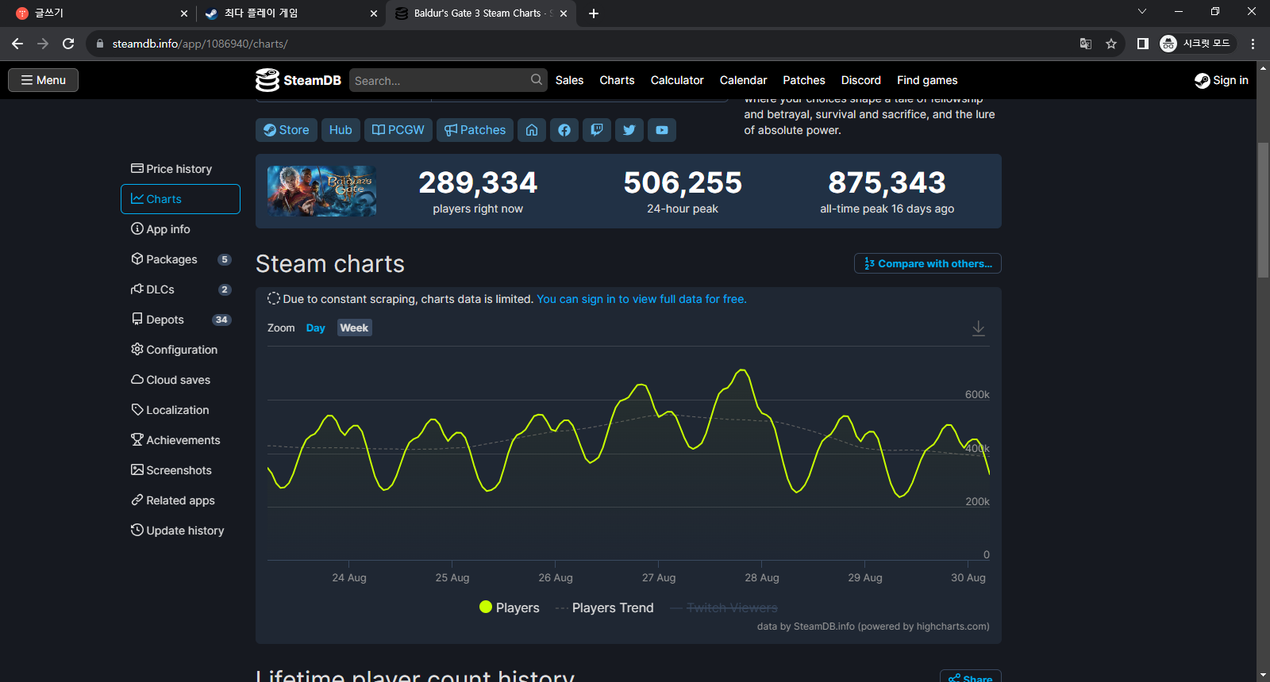Image resolution: width=1270 pixels, height=682 pixels.
Task: Open the SteamDB homepage icon link
Action: tap(532, 130)
